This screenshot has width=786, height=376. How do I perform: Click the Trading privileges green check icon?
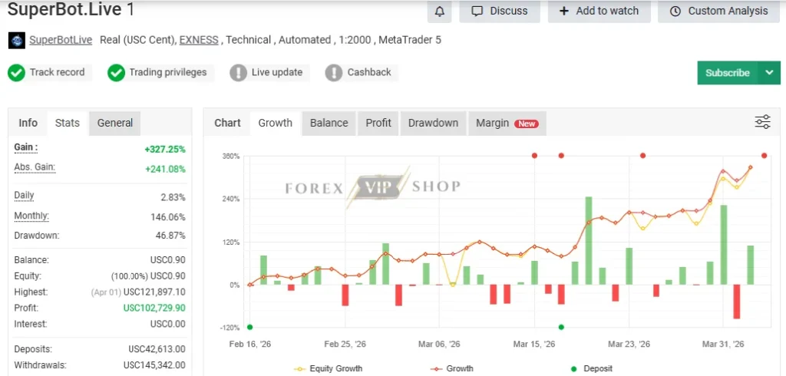(x=117, y=73)
